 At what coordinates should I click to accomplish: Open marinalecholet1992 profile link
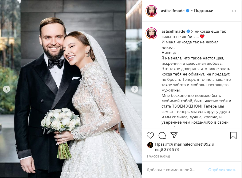coord(192,144)
